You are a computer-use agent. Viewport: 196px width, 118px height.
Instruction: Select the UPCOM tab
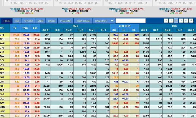coord(29,21)
